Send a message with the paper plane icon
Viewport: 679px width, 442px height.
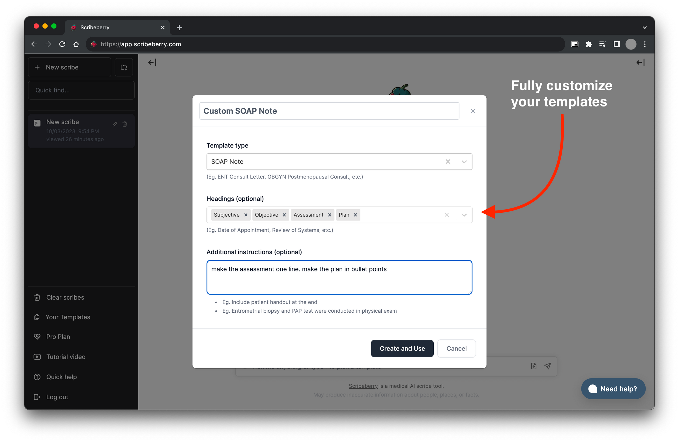tap(548, 366)
